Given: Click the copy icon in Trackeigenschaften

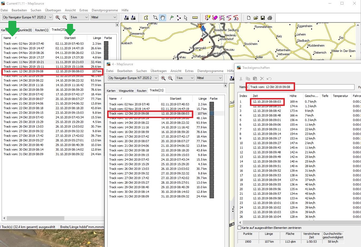Looking at the screenshot, I should pyautogui.click(x=248, y=79).
